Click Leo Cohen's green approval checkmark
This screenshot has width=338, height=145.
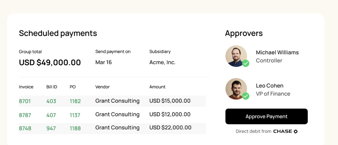[246, 96]
